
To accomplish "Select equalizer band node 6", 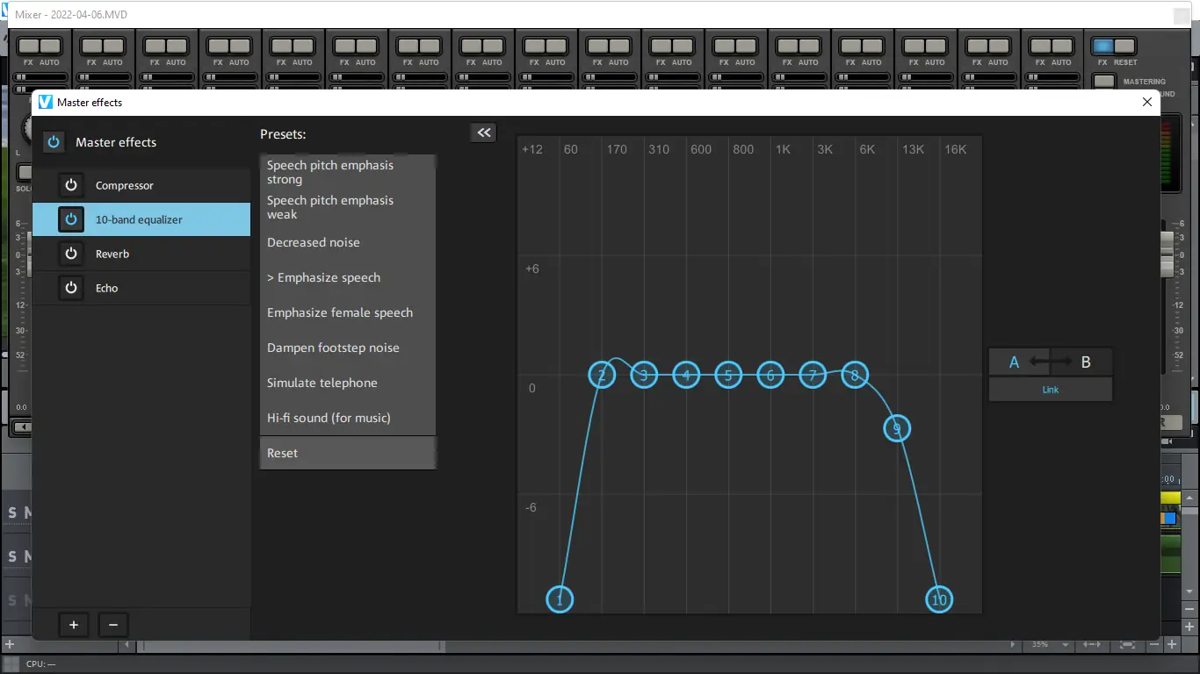I will 770,376.
